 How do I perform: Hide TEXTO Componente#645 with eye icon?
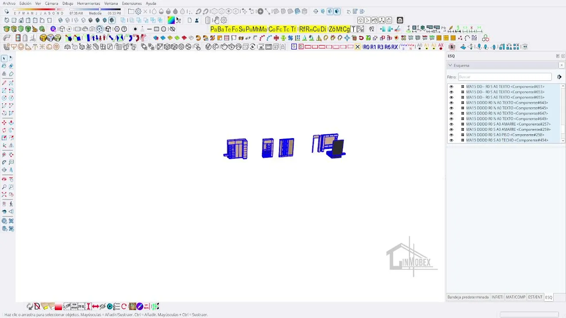point(451,108)
